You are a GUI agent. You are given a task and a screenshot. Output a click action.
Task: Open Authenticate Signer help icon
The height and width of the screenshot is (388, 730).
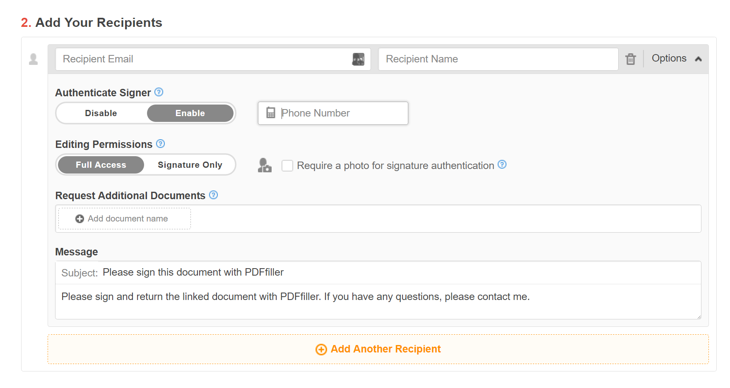pos(159,92)
